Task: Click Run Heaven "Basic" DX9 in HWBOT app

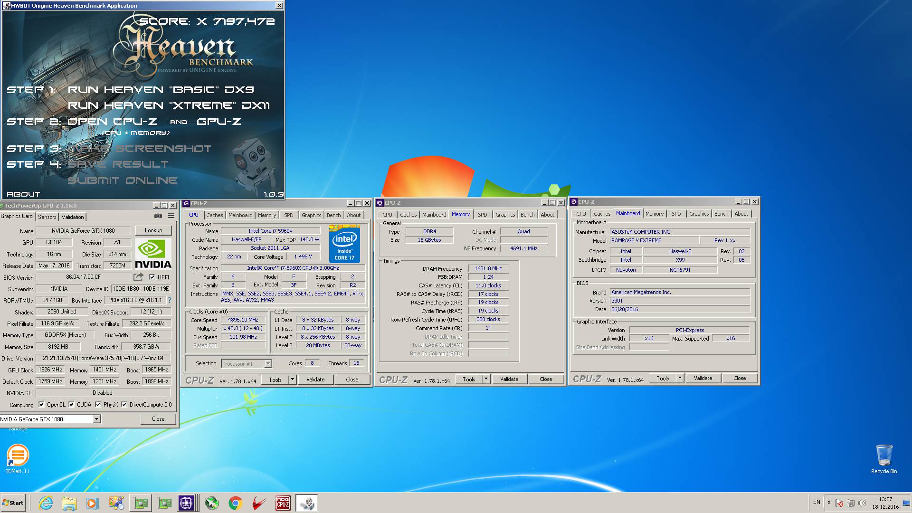Action: (161, 90)
